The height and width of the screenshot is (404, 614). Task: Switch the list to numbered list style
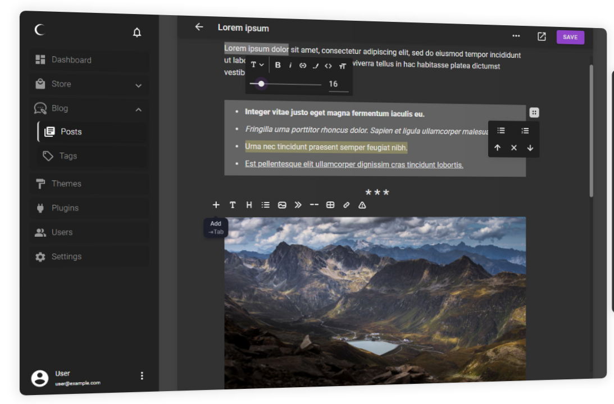[x=525, y=130]
